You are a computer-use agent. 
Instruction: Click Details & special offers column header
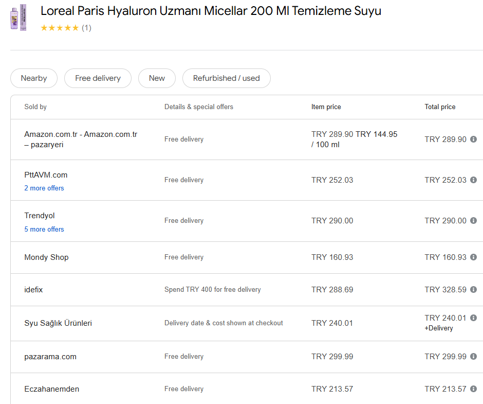[x=199, y=107]
